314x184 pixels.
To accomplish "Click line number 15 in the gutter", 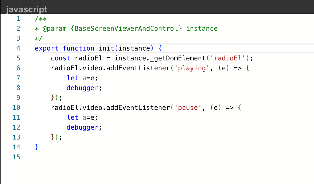I will point(17,157).
